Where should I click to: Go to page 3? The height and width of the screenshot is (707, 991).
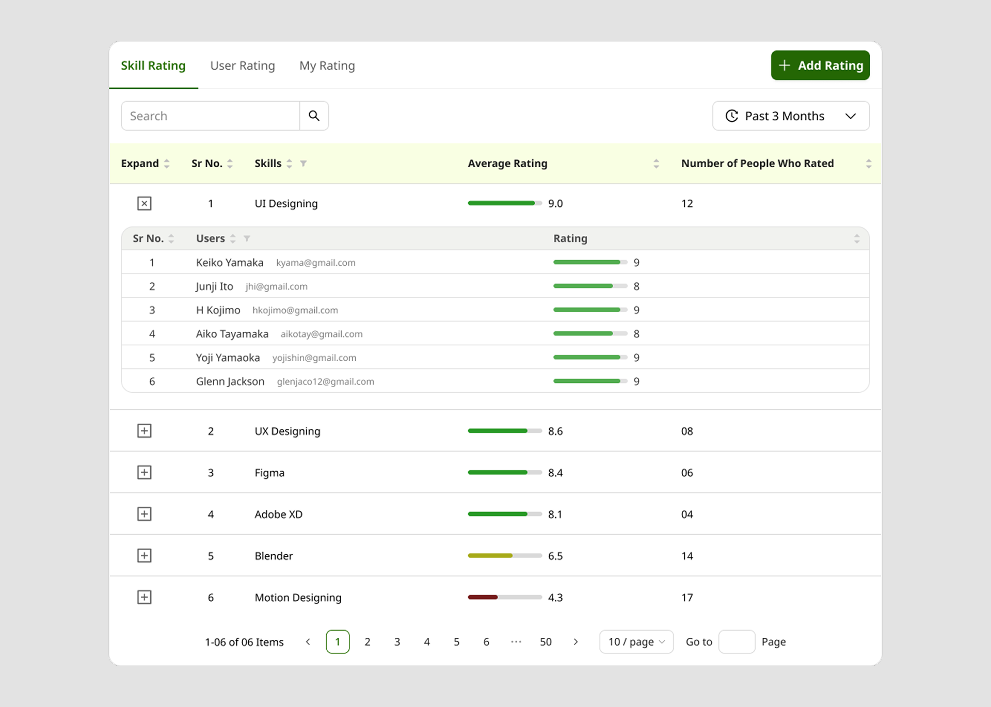click(x=397, y=641)
